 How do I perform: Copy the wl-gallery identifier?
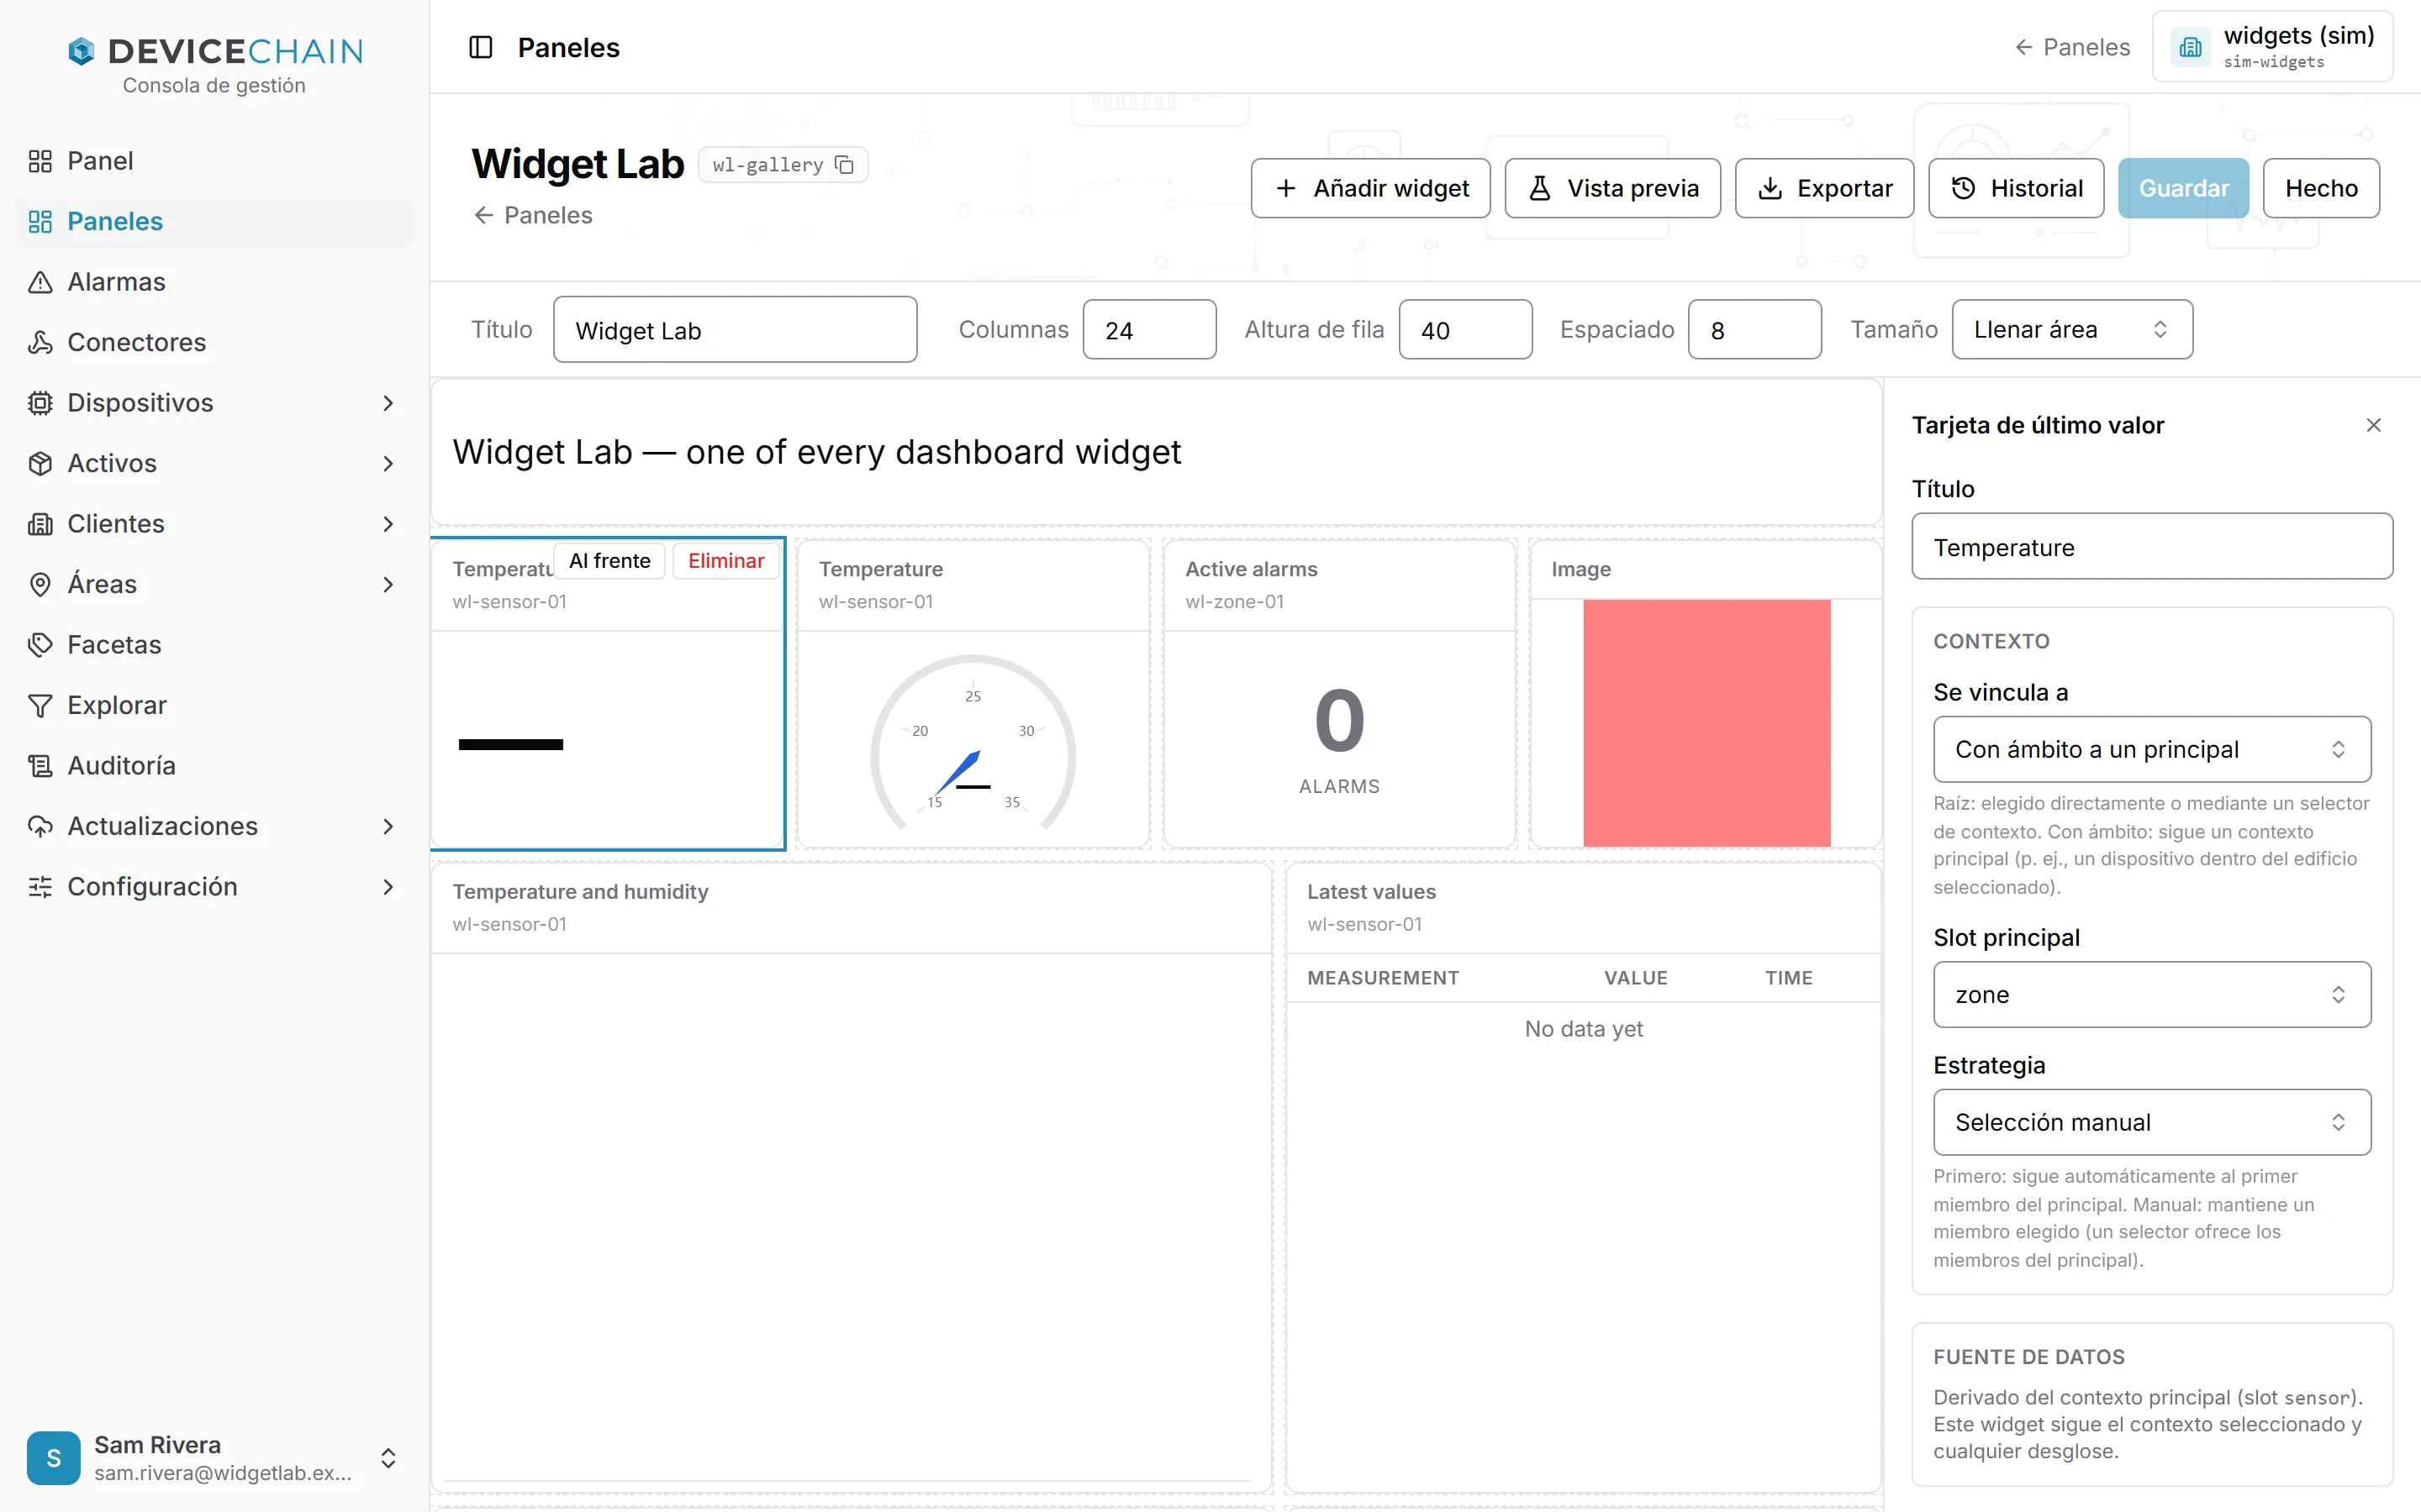tap(844, 164)
